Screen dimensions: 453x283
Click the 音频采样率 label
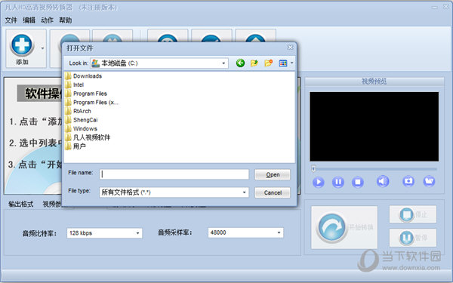175,232
